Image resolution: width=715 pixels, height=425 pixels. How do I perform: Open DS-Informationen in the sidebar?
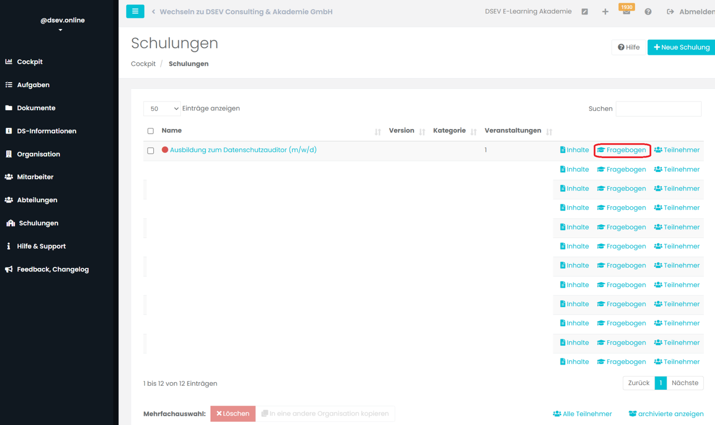(x=41, y=131)
